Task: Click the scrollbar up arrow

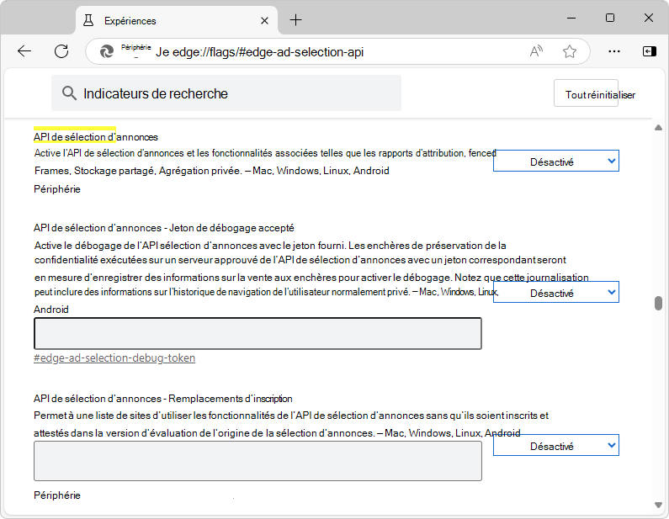Action: (658, 128)
